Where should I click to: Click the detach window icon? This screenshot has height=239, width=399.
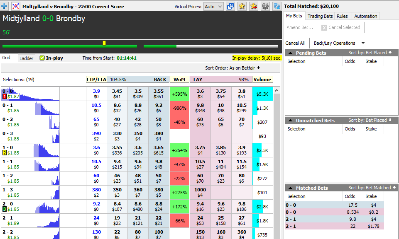[x=230, y=6]
